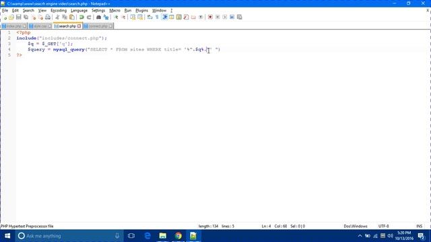The height and width of the screenshot is (242, 431).
Task: Open the Language menu
Action: [x=79, y=11]
